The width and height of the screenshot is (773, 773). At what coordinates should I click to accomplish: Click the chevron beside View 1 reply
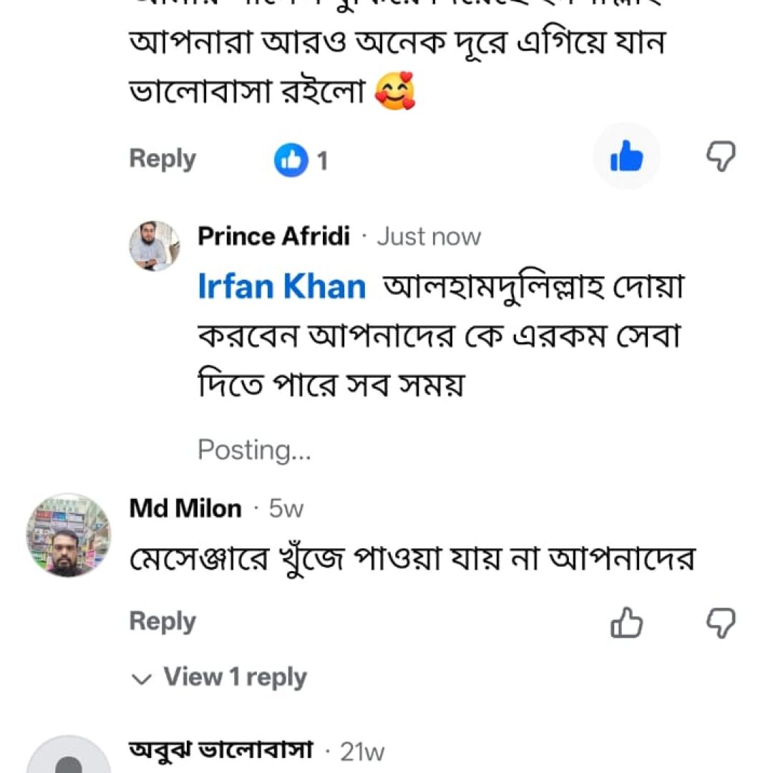pos(142,679)
